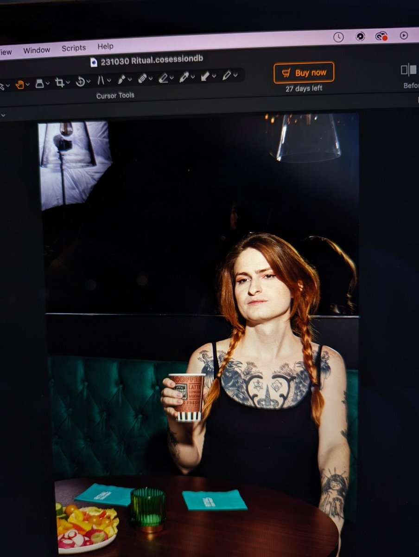The width and height of the screenshot is (419, 557).
Task: Toggle the Before/After split view icon
Action: click(x=408, y=70)
